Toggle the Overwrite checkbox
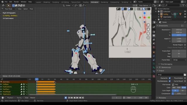 [169, 78]
